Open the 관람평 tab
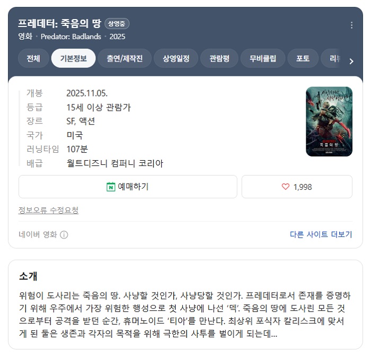Image resolution: width=371 pixels, height=359 pixels. (219, 58)
